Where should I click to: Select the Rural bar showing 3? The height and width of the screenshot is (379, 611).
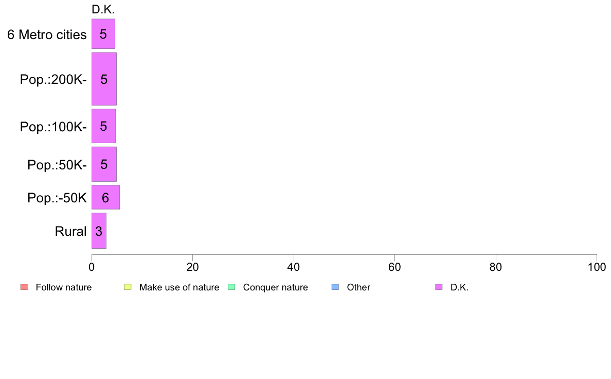tap(99, 231)
